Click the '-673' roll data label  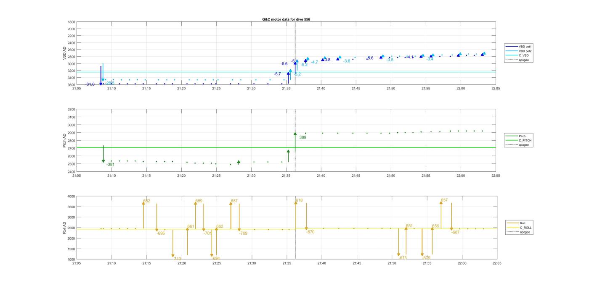point(403,258)
